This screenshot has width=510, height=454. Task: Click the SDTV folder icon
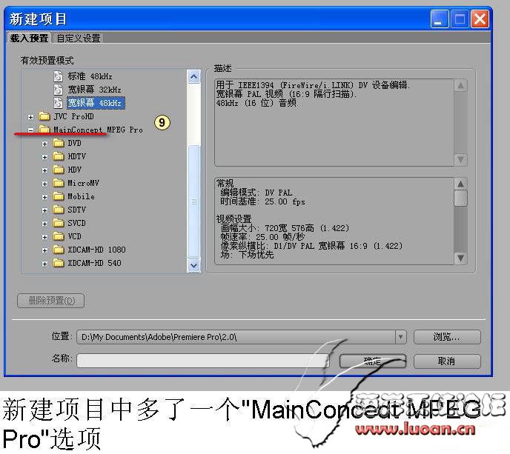click(59, 210)
